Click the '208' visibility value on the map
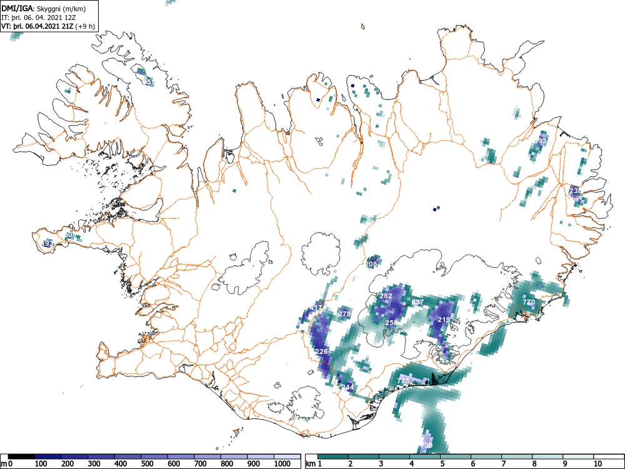Image resolution: width=625 pixels, height=469 pixels. tap(371, 264)
